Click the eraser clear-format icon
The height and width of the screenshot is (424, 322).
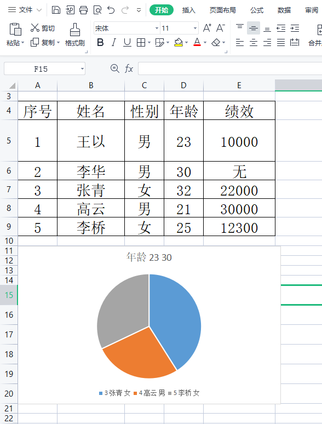216,42
